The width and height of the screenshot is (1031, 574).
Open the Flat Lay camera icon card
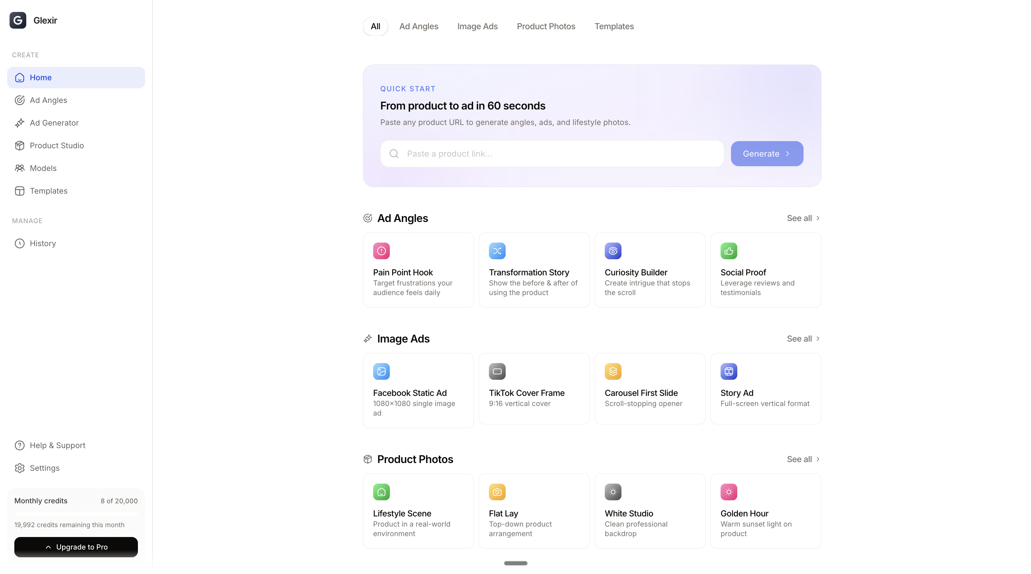click(497, 492)
